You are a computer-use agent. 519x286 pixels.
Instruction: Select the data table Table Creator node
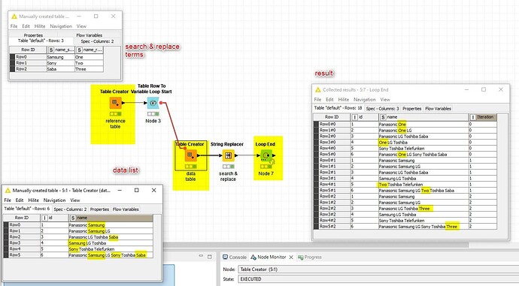[190, 155]
